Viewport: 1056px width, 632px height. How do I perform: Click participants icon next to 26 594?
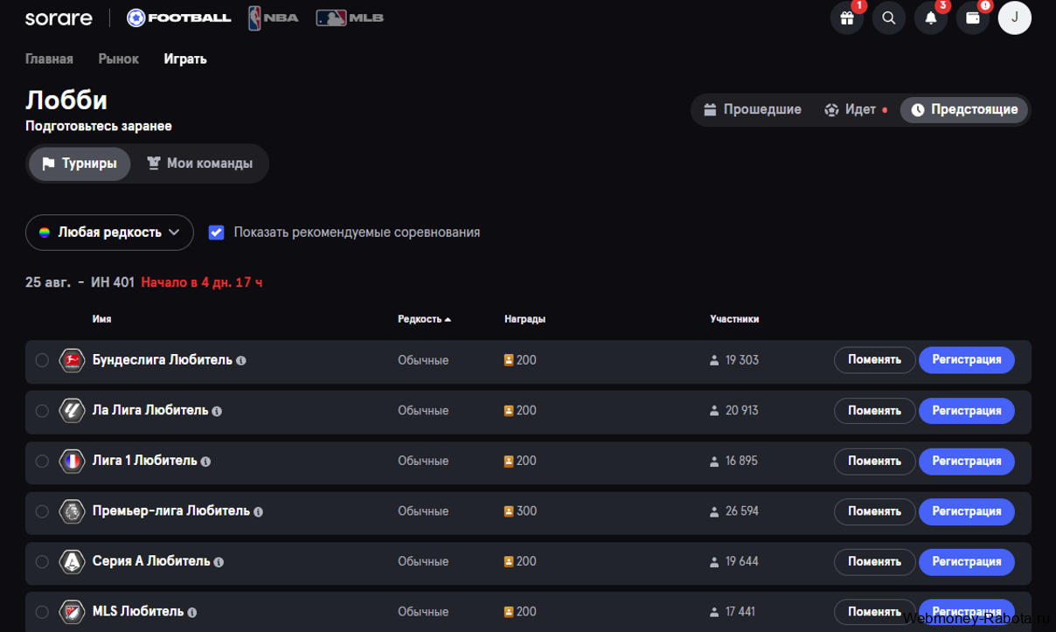coord(714,511)
